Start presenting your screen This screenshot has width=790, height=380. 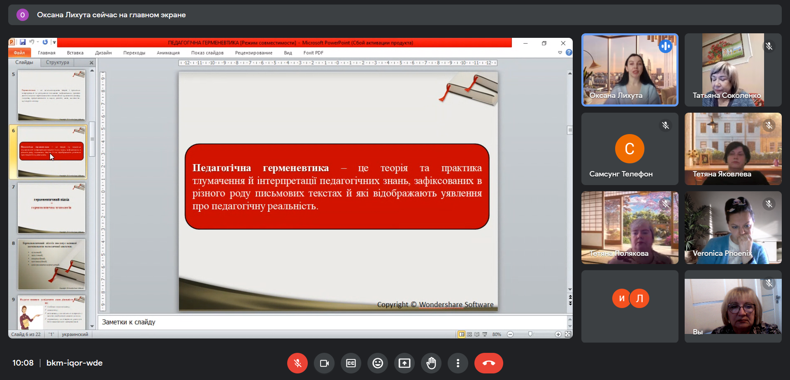tap(404, 363)
